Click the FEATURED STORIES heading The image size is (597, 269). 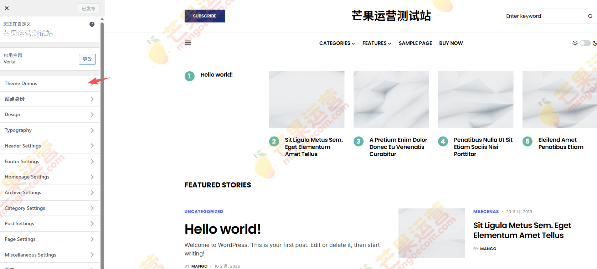click(218, 185)
